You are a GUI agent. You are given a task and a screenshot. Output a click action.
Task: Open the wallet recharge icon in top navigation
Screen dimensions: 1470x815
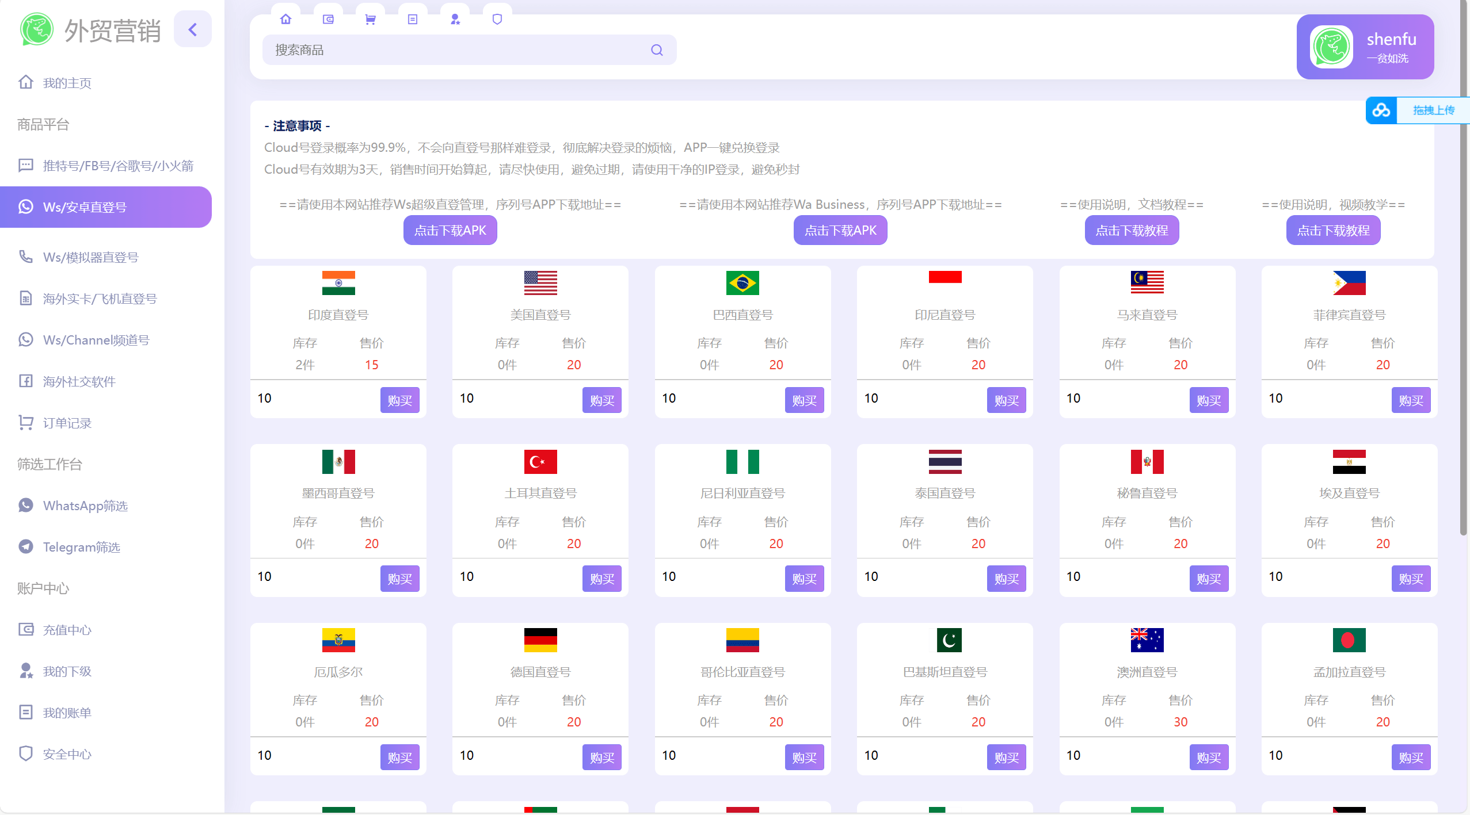(328, 19)
